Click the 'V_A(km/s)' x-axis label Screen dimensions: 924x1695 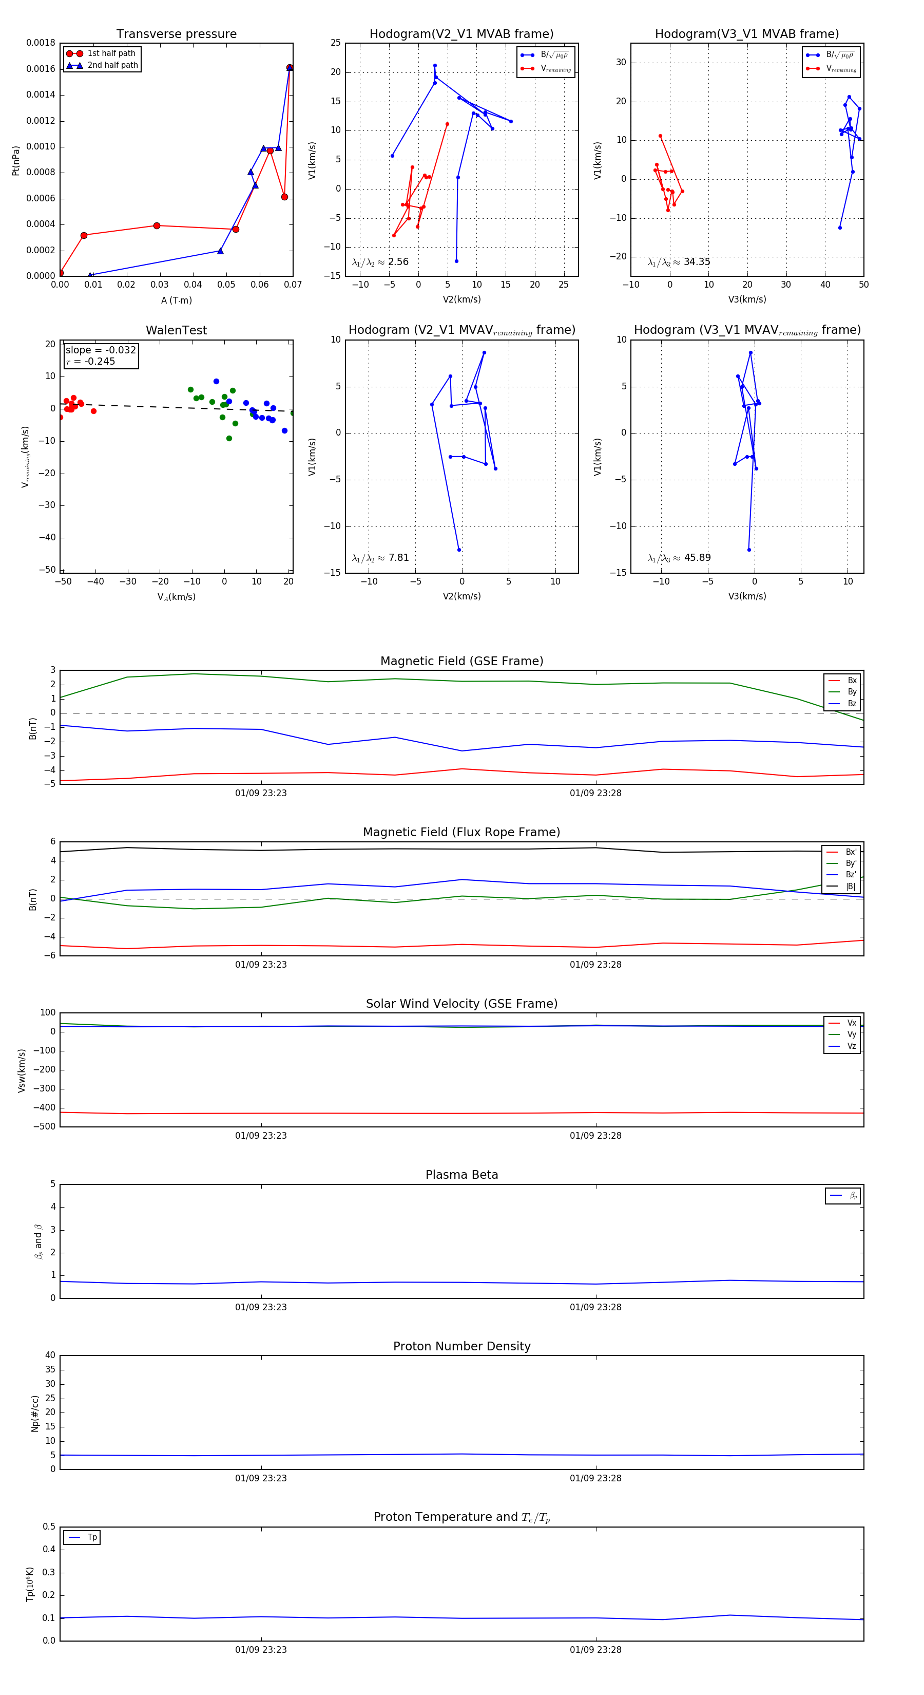[x=176, y=597]
